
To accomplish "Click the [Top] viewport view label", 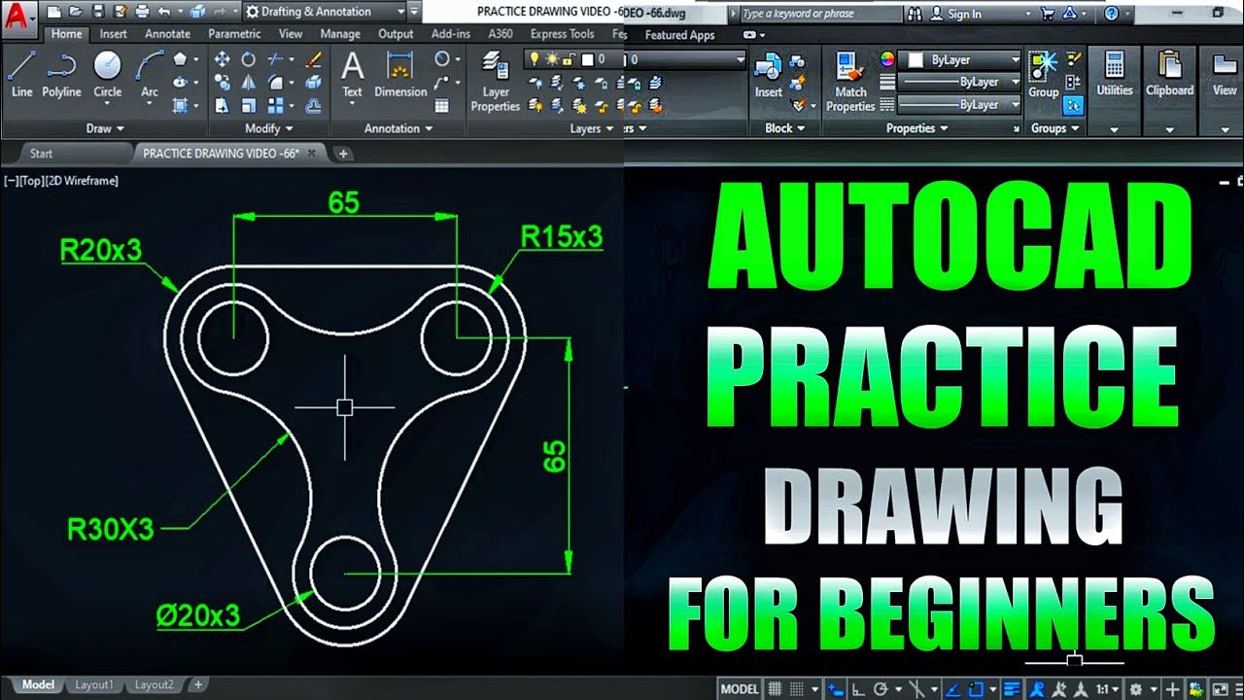I will (x=31, y=181).
